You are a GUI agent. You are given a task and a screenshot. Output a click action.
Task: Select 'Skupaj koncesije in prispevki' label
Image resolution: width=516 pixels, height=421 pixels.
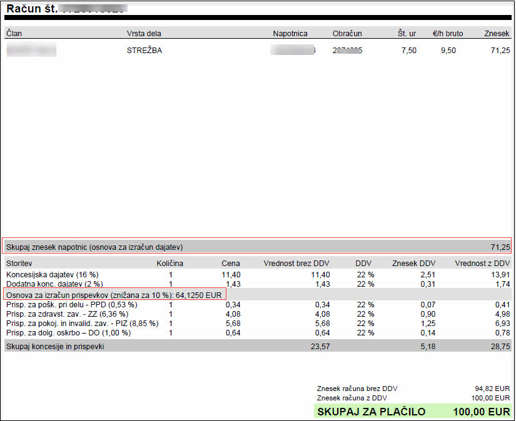point(55,347)
